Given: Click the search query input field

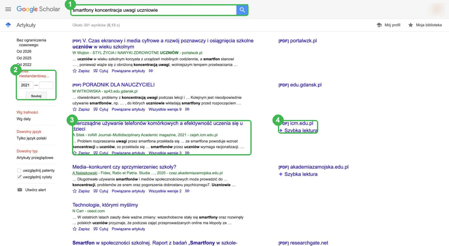Looking at the screenshot, I should tap(154, 10).
